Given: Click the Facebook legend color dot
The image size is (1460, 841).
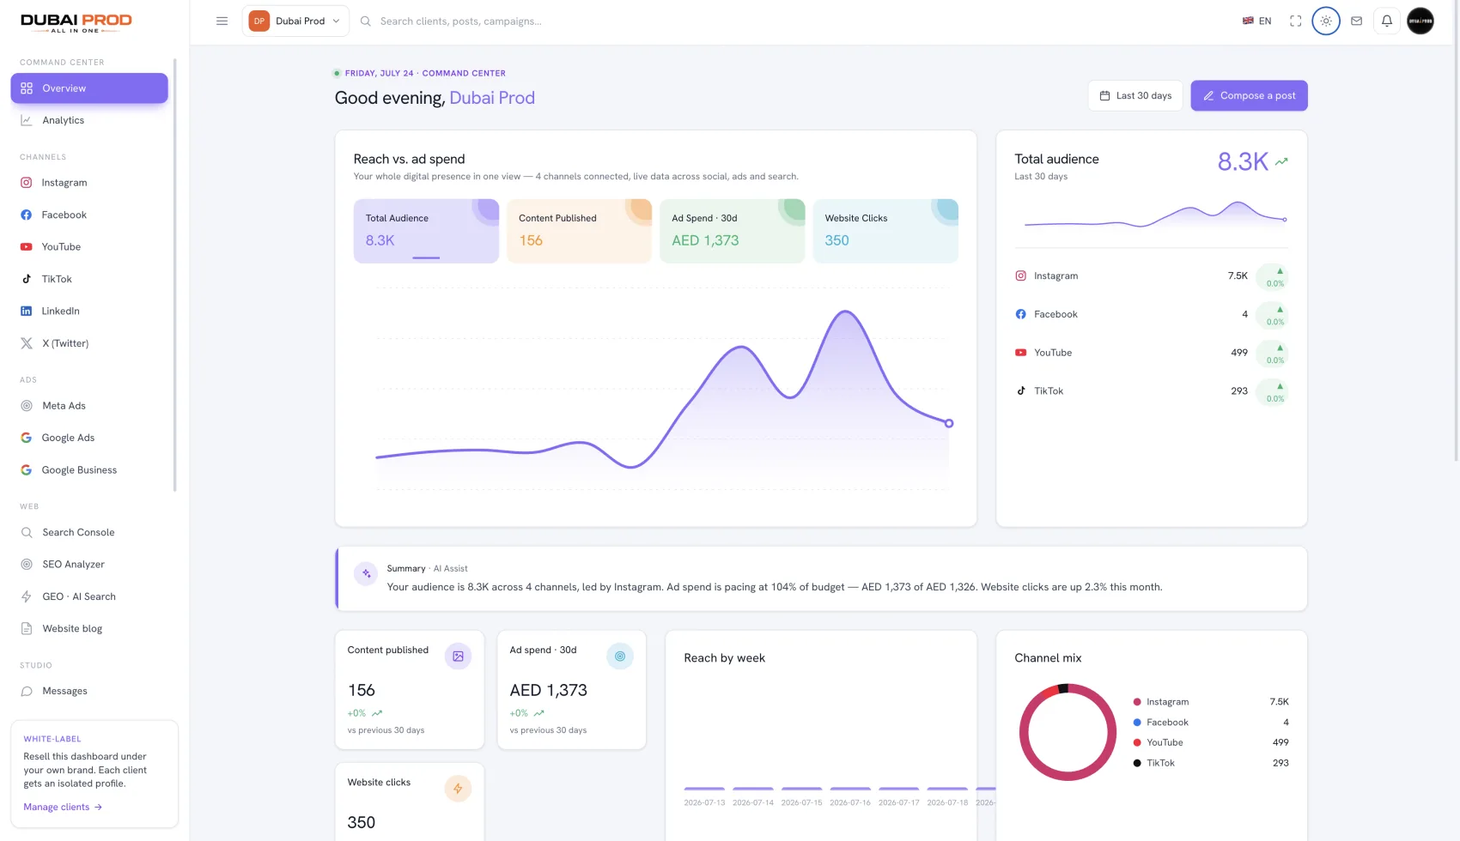Looking at the screenshot, I should coord(1137,723).
